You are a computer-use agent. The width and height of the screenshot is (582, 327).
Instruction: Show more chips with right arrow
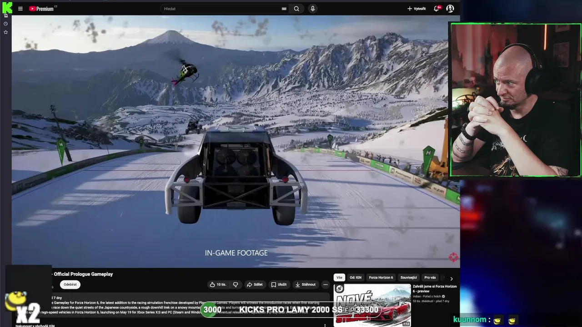[451, 278]
